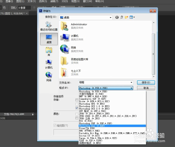
Task: Click the status bar arrow next to 文档 size
Action: 33,114
